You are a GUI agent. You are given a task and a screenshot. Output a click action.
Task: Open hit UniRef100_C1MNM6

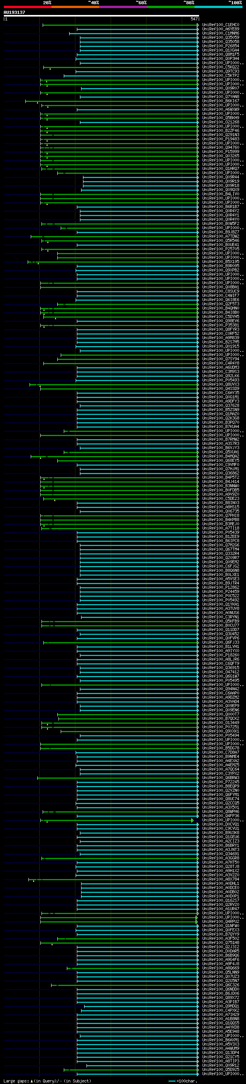pyautogui.click(x=221, y=33)
